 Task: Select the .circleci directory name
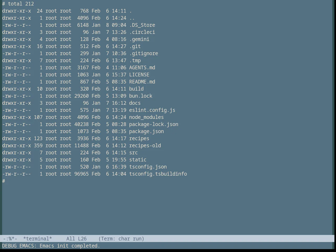pos(142,32)
